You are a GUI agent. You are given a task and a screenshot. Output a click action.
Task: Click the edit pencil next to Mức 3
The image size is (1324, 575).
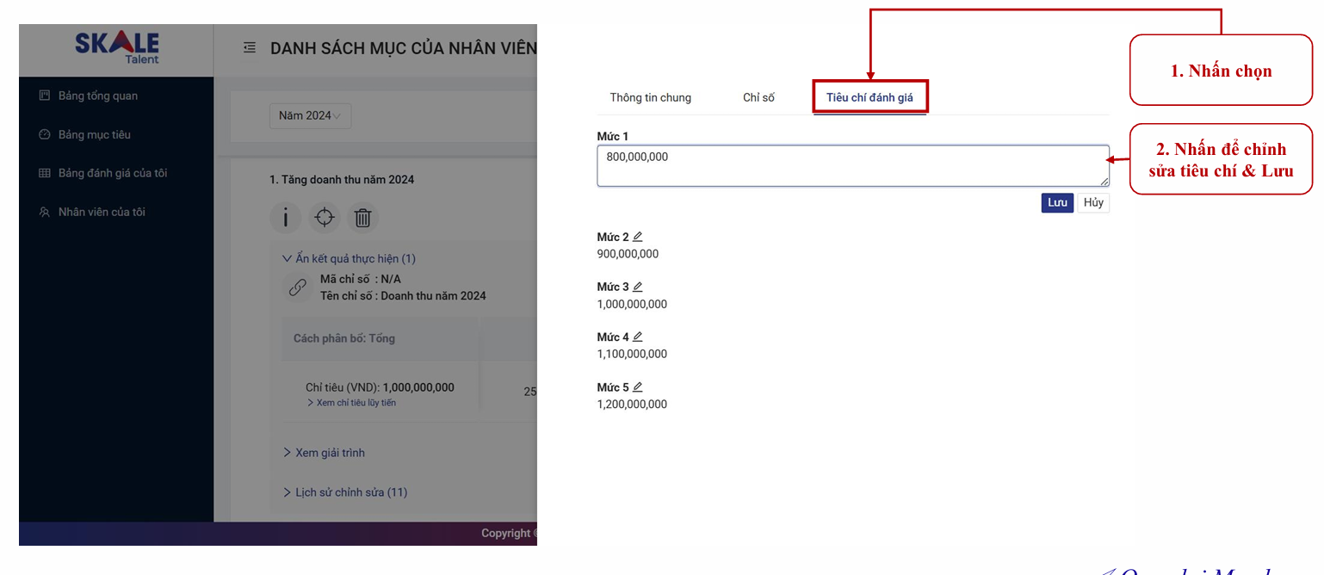coord(638,287)
